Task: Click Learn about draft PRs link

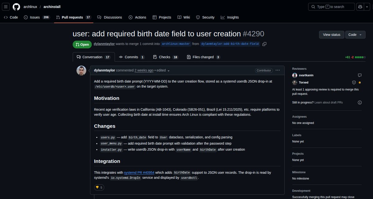Action: pos(329,102)
